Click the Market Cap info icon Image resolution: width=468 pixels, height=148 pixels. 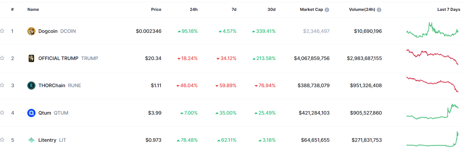pyautogui.click(x=327, y=10)
